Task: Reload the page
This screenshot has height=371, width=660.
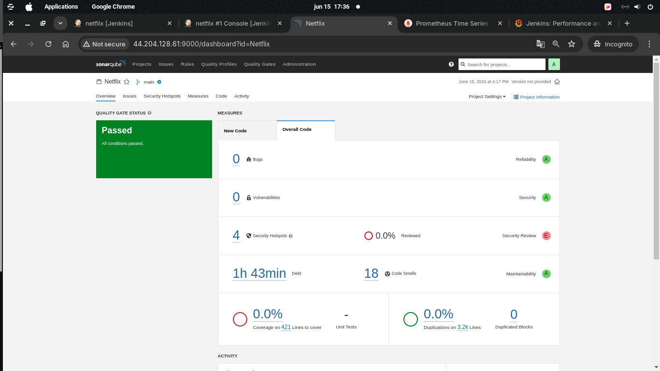Action: click(x=48, y=44)
